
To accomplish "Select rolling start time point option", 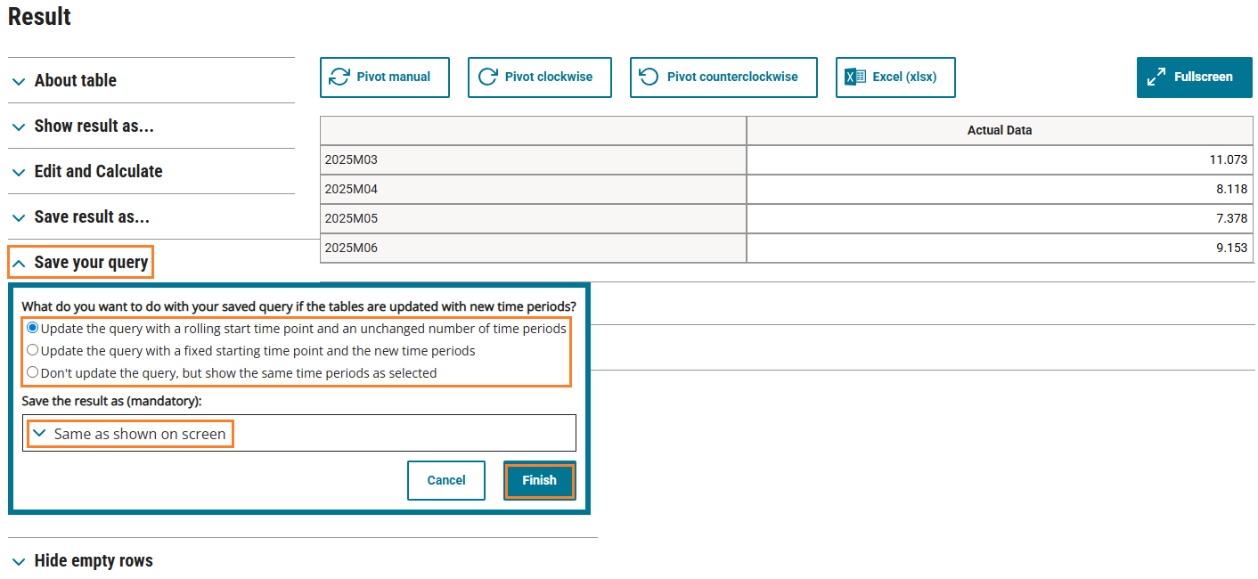I will [x=33, y=328].
